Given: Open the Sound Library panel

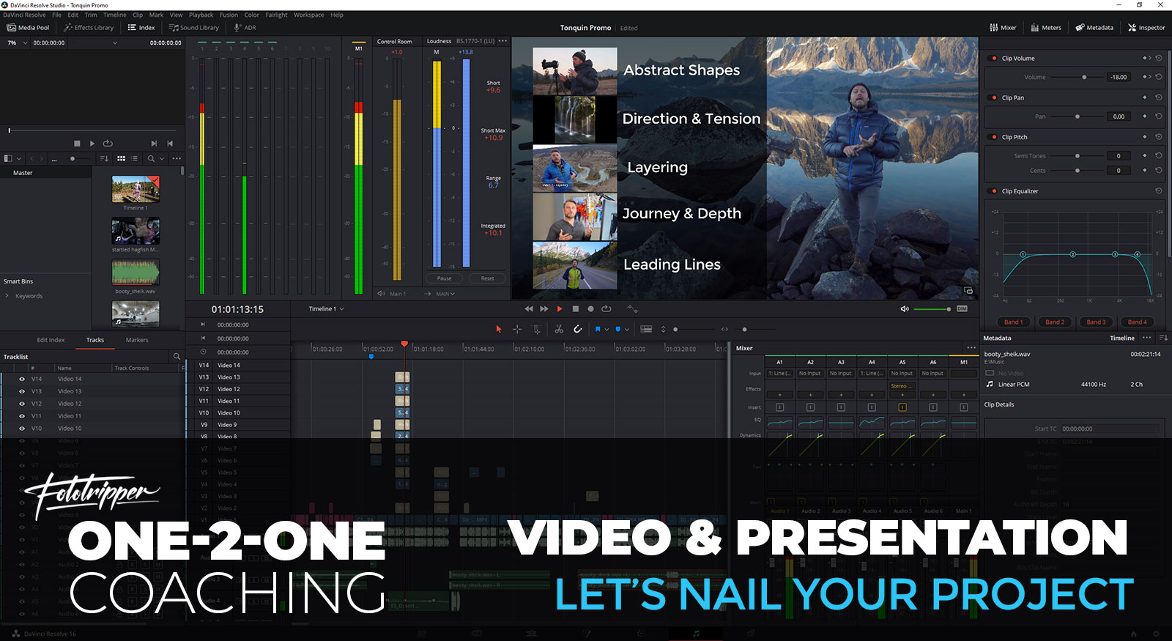Looking at the screenshot, I should tap(194, 28).
